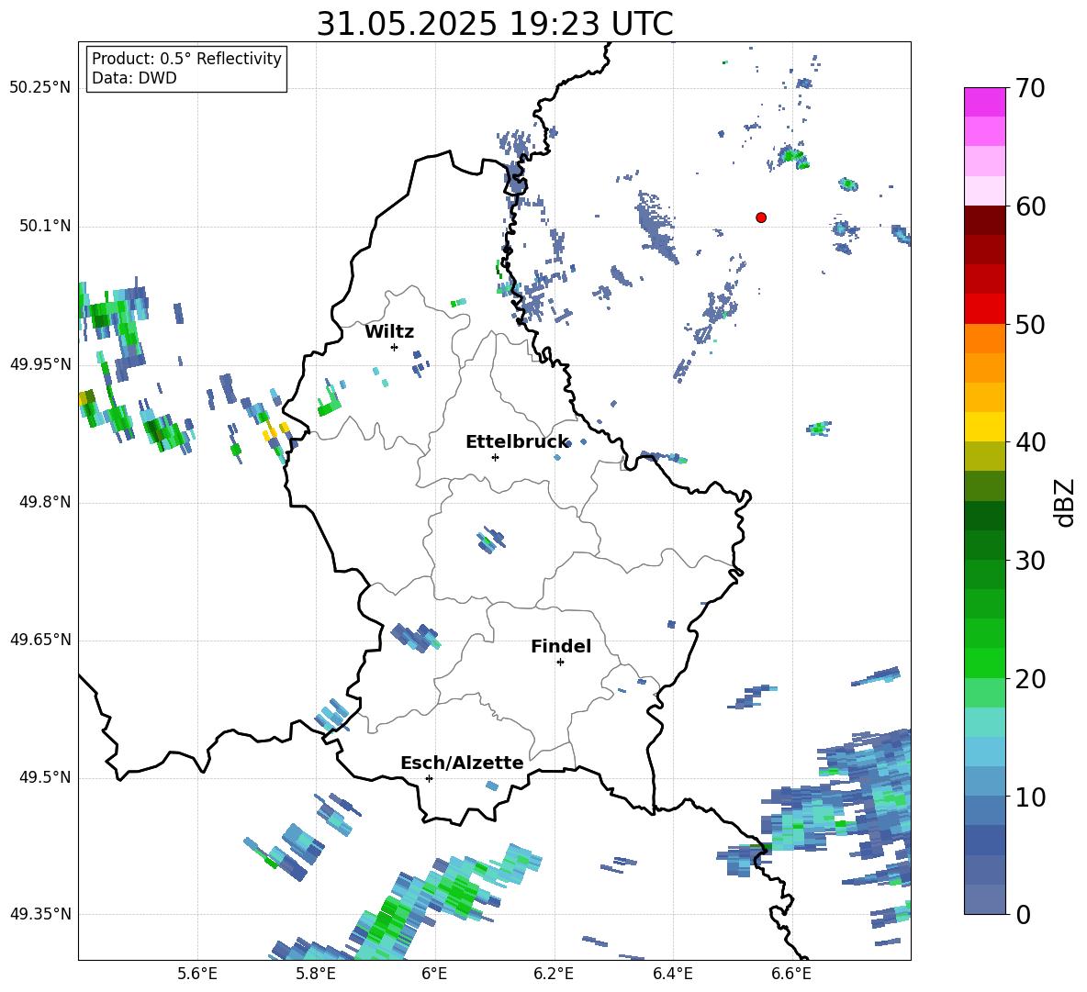Click the Ettelbruck cross marker
Viewport: 1087px width, 992px height.
[x=495, y=457]
